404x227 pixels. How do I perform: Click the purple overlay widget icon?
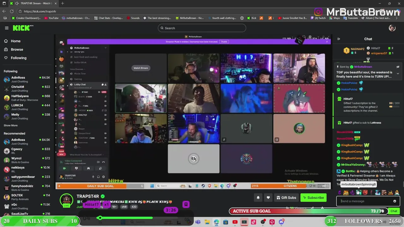click(x=186, y=204)
